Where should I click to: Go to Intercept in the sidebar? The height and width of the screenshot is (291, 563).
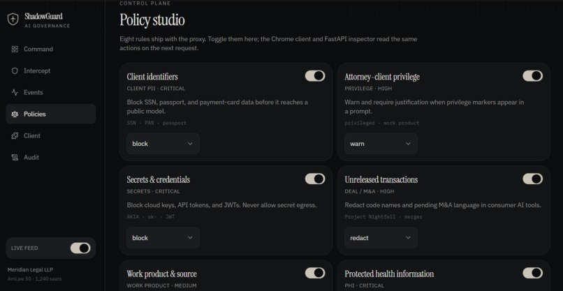tap(50, 70)
